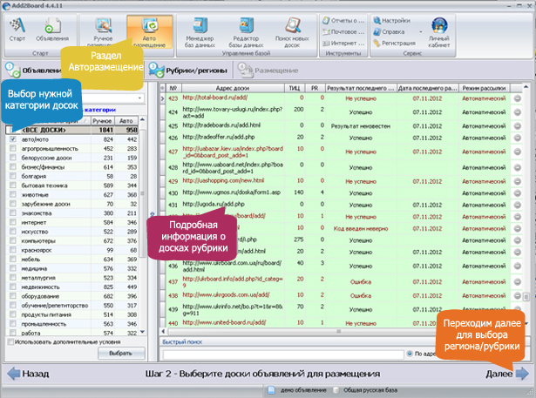Open Отчеты tool in Инструменты

(x=343, y=21)
